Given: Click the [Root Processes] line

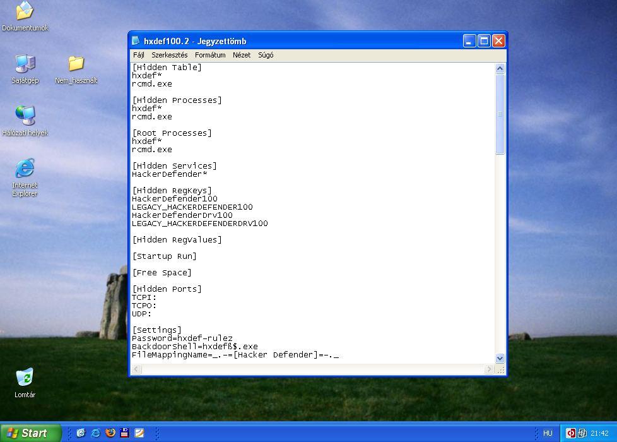Looking at the screenshot, I should coord(172,133).
